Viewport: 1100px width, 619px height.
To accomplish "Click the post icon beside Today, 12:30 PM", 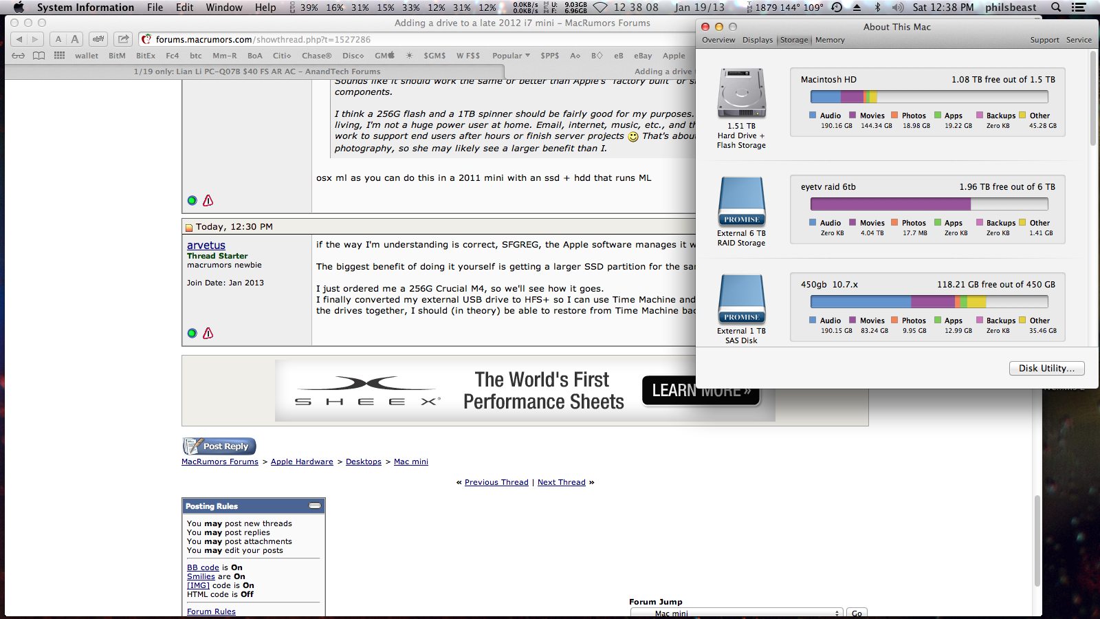I will (189, 228).
